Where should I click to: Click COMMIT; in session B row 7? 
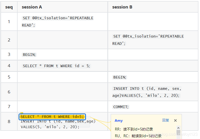121,107
